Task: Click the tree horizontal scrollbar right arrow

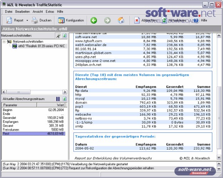Action: pos(65,92)
